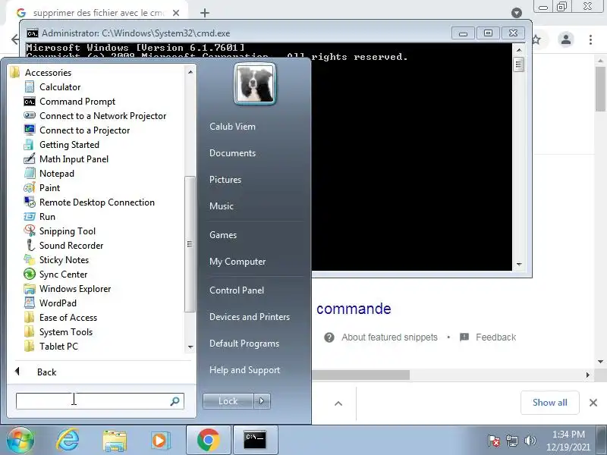607x455 pixels.
Task: Open Devices and Printers
Action: click(x=250, y=317)
